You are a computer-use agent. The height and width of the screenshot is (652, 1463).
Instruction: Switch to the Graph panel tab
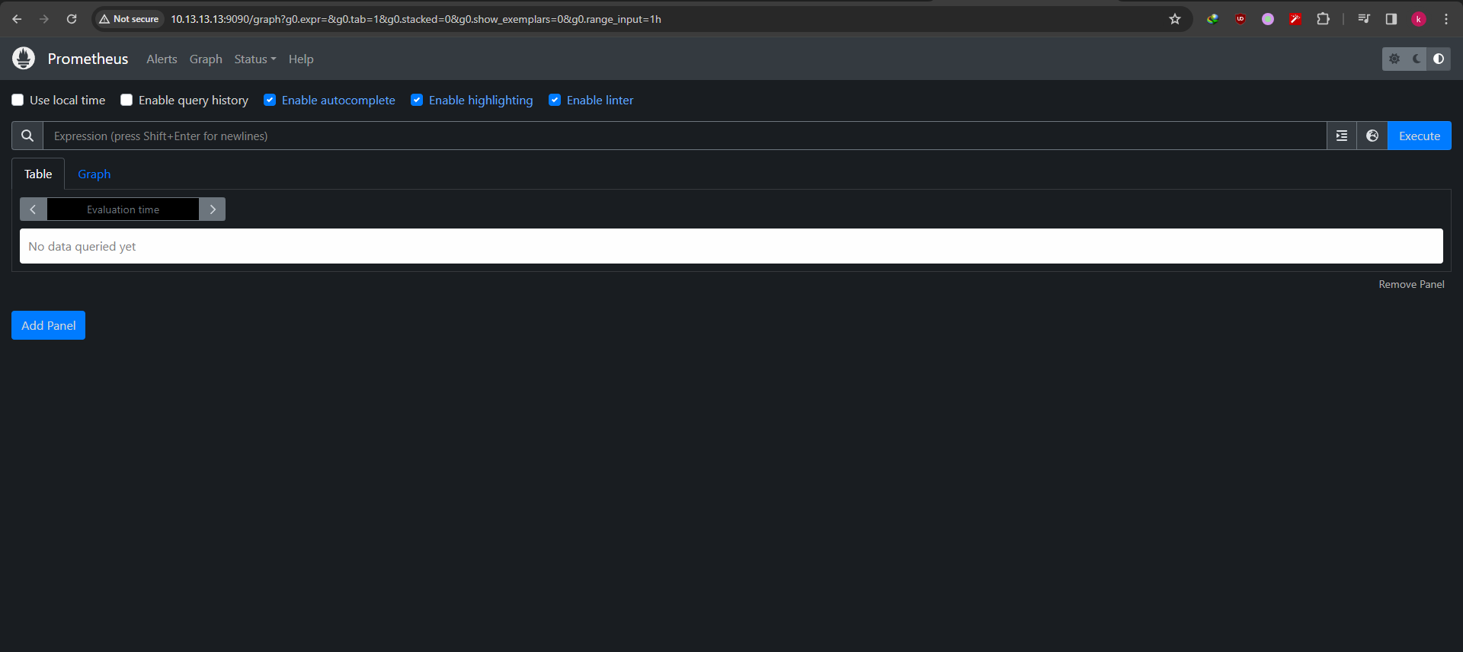94,174
